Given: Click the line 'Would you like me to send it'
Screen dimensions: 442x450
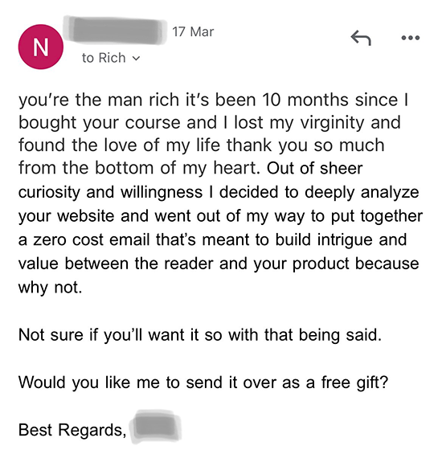Looking at the screenshot, I should [120, 382].
